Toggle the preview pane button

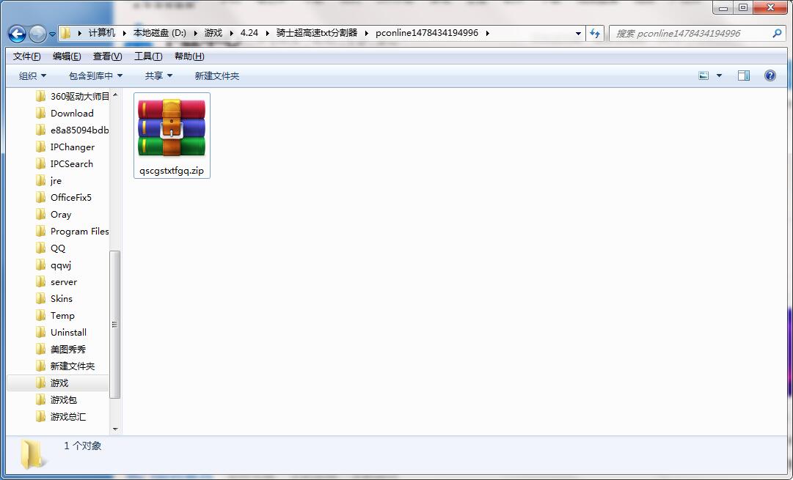pyautogui.click(x=743, y=75)
